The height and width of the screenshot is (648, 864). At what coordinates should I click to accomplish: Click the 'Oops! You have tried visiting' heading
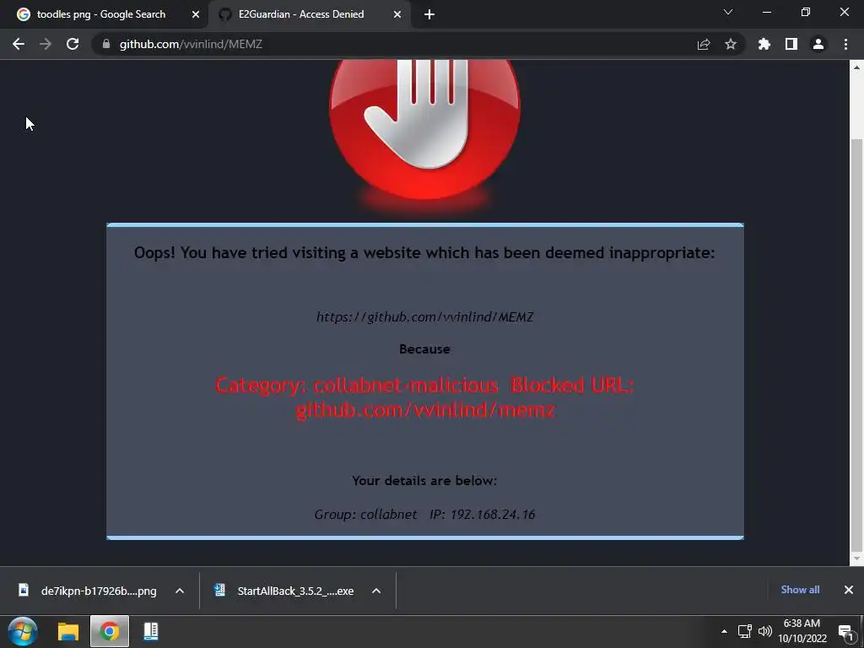[425, 253]
